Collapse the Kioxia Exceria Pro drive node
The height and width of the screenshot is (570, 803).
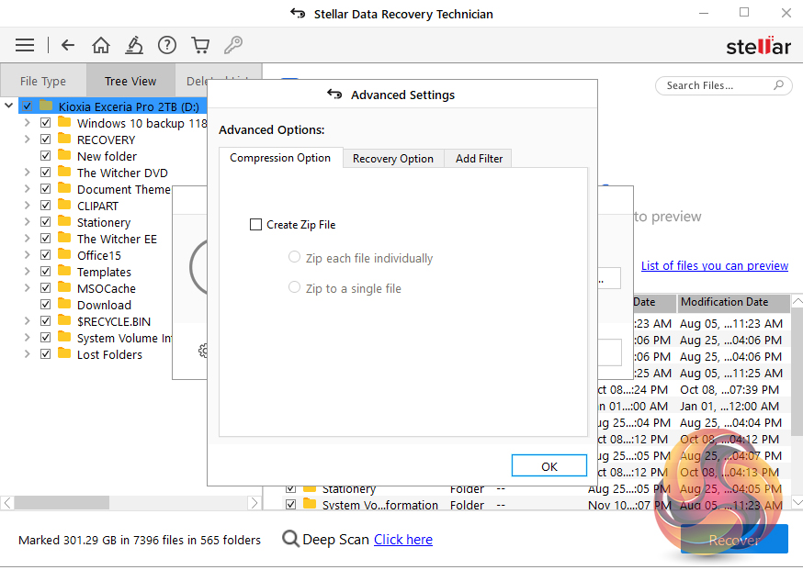[x=8, y=106]
